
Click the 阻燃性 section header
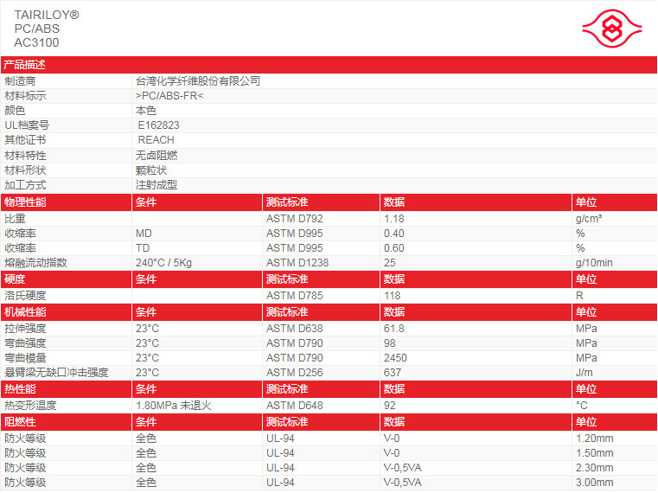(20, 421)
